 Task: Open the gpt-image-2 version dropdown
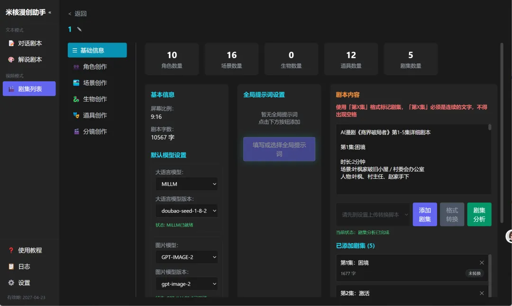click(x=187, y=284)
